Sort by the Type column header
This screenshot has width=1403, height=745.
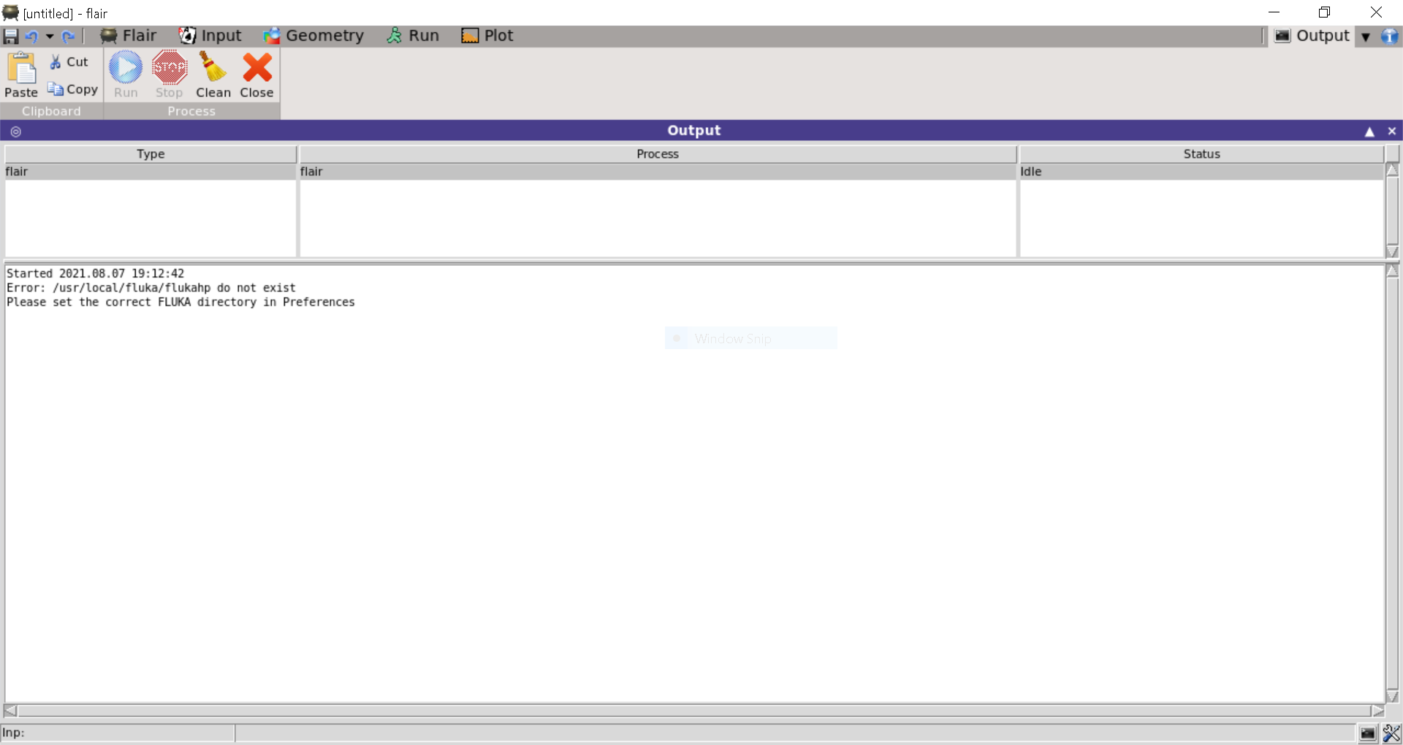(x=151, y=154)
